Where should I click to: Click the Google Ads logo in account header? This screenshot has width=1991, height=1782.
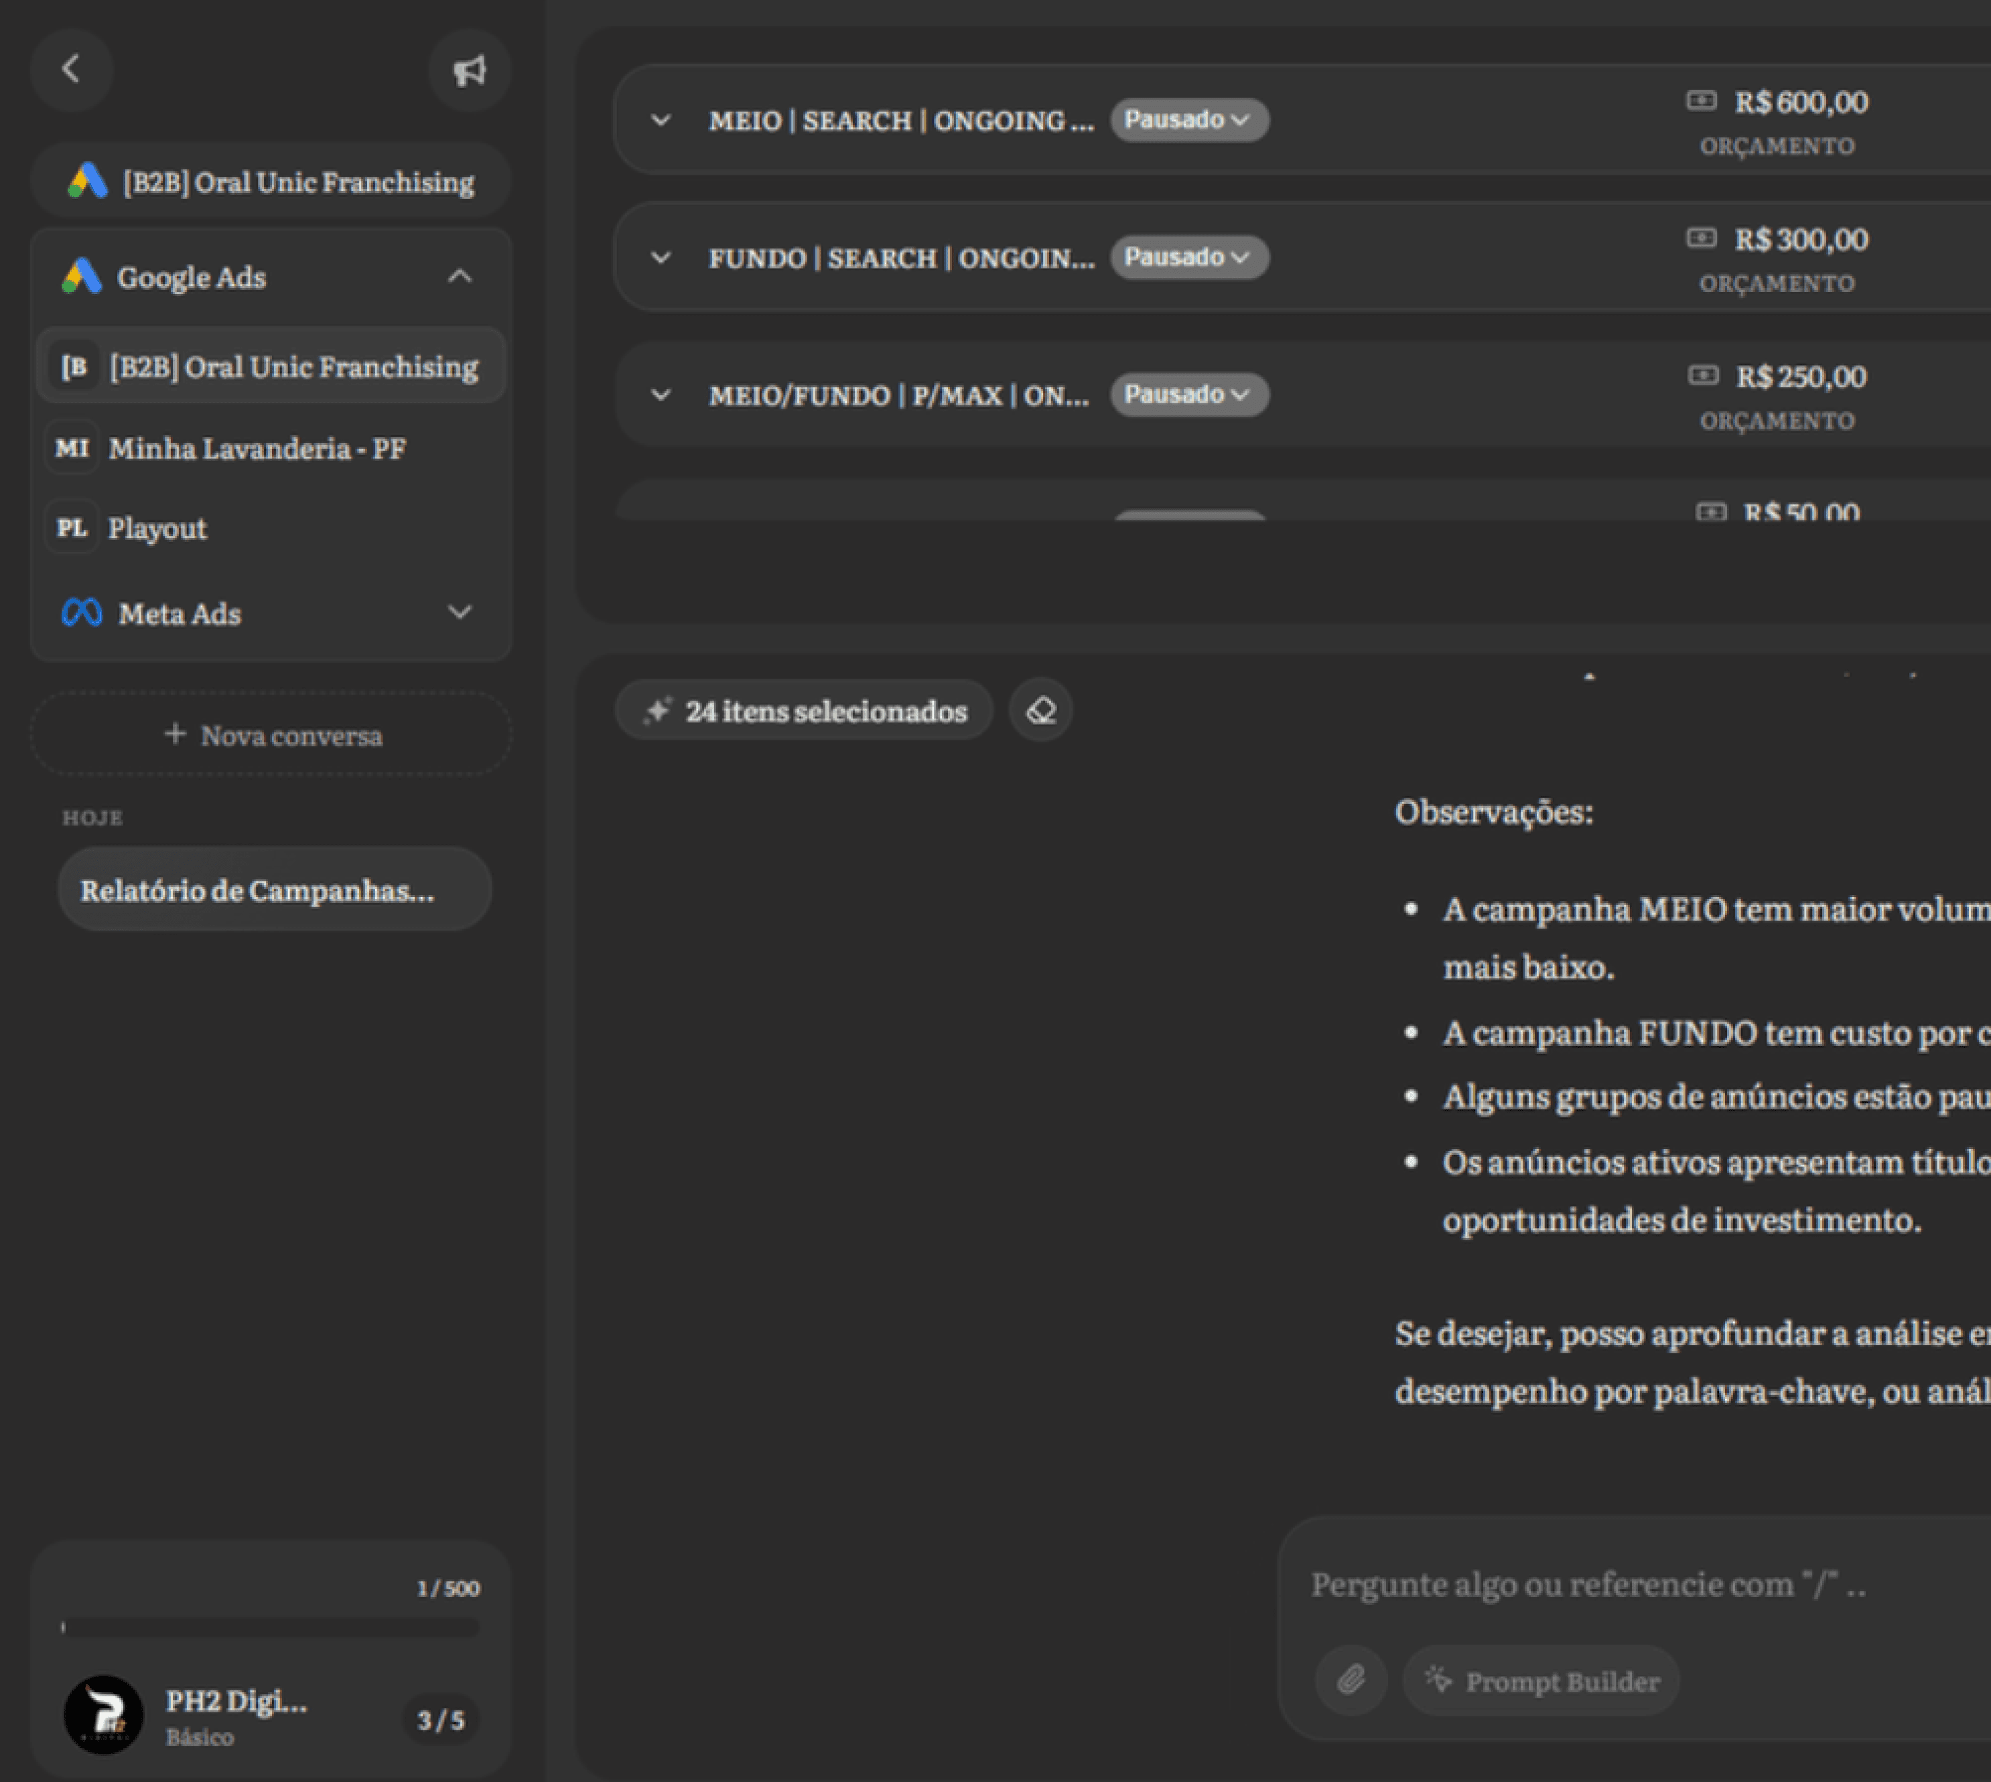pyautogui.click(x=87, y=181)
